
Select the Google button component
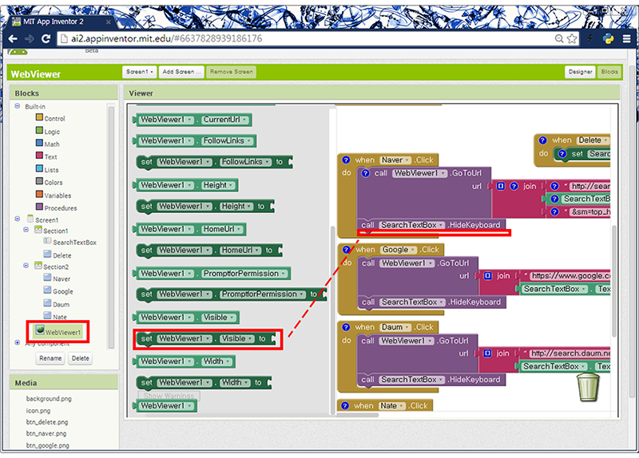click(x=58, y=291)
